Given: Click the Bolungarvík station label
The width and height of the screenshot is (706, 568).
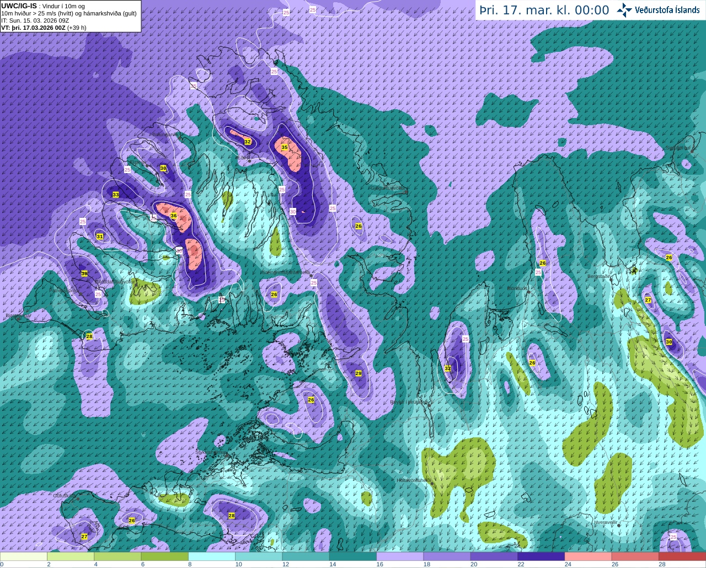Looking at the screenshot, I should pyautogui.click(x=165, y=134).
